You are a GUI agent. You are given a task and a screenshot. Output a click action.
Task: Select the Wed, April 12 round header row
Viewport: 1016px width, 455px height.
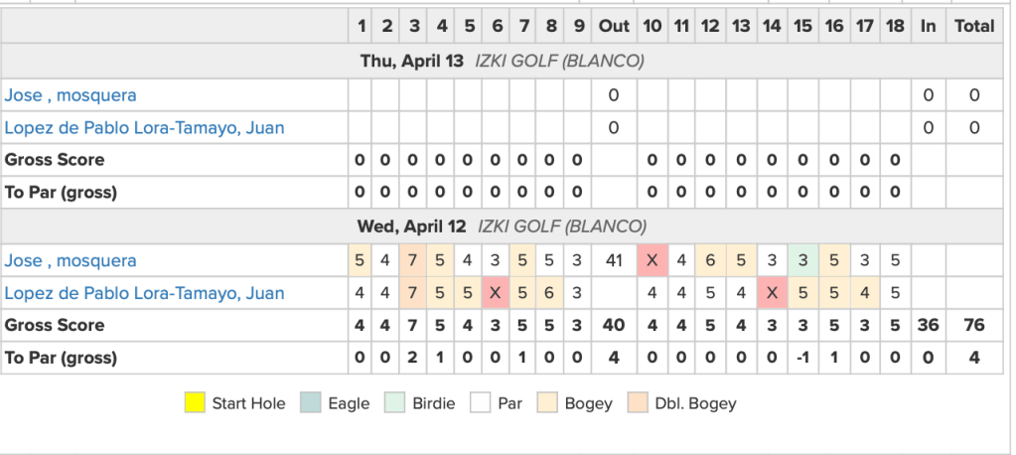click(502, 226)
